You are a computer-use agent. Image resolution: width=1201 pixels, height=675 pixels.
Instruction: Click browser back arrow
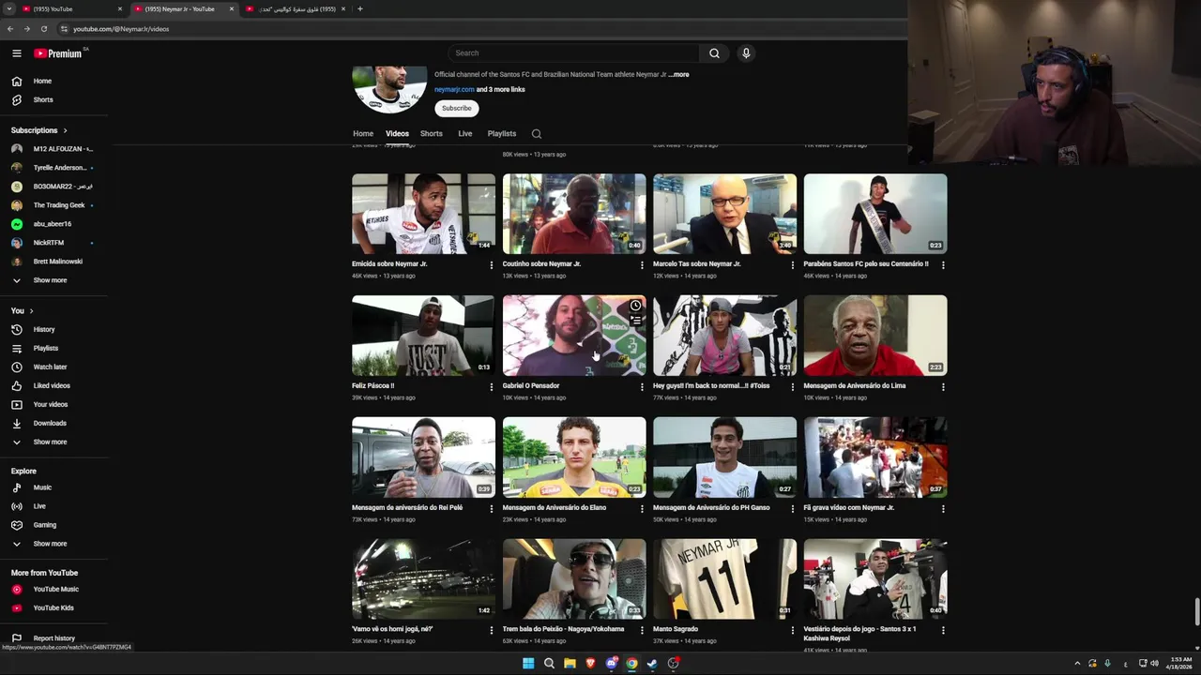click(10, 29)
